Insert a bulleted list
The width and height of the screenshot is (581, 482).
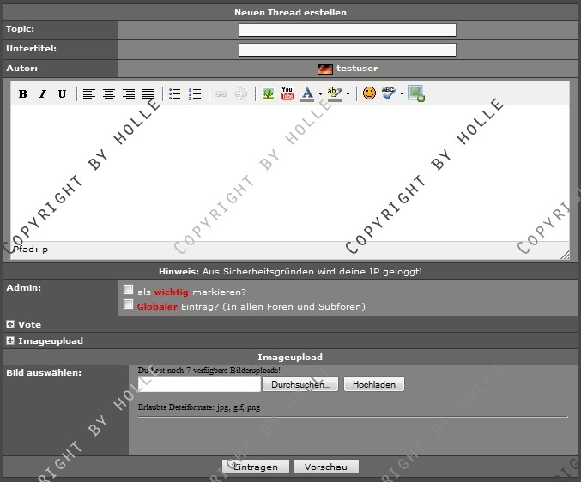[x=175, y=94]
